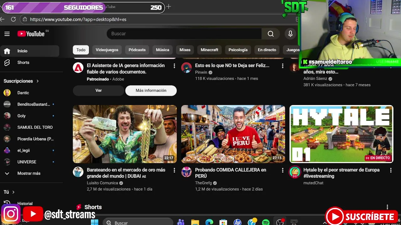Screen dimensions: 401x225
Task: Open options for Probando COMIDA CALLEJERA video
Action: pyautogui.click(x=283, y=170)
